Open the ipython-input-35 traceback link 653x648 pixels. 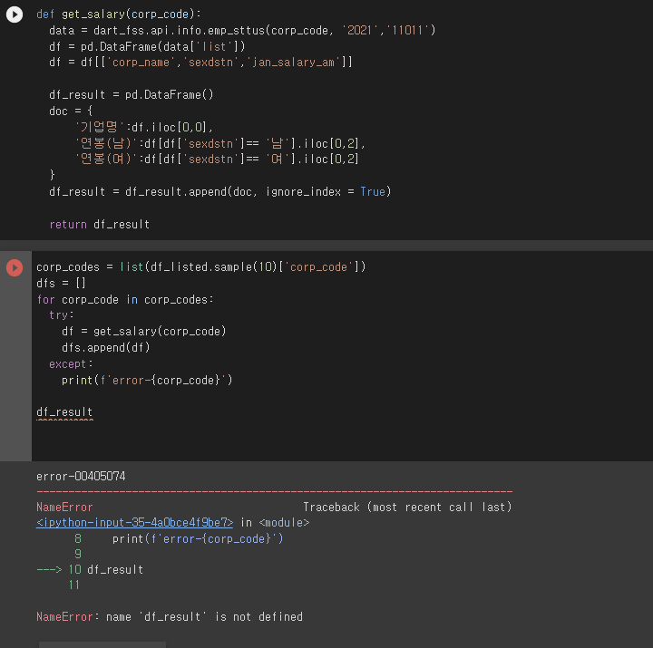pos(134,523)
